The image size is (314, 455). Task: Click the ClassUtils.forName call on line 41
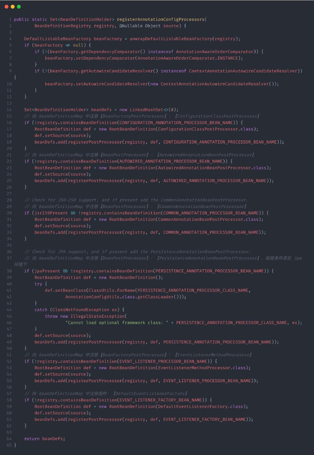tap(112, 290)
